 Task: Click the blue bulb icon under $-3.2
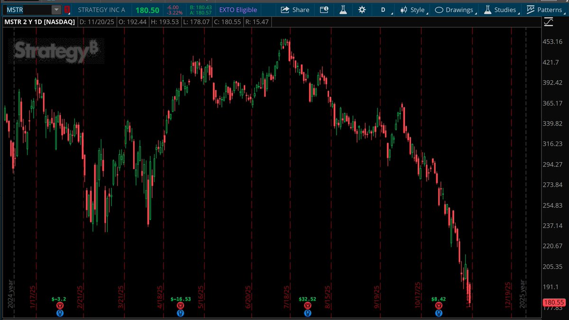(x=59, y=313)
